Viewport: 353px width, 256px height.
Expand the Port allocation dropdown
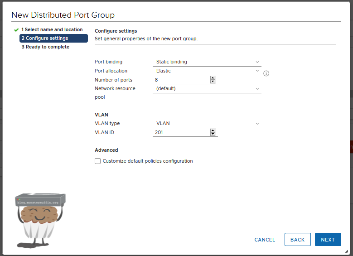pyautogui.click(x=207, y=71)
